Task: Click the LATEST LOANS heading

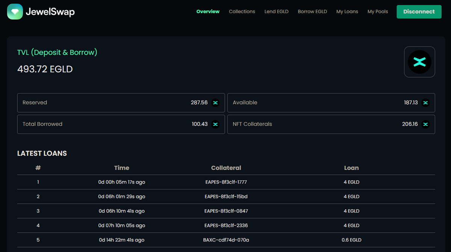Action: point(42,153)
